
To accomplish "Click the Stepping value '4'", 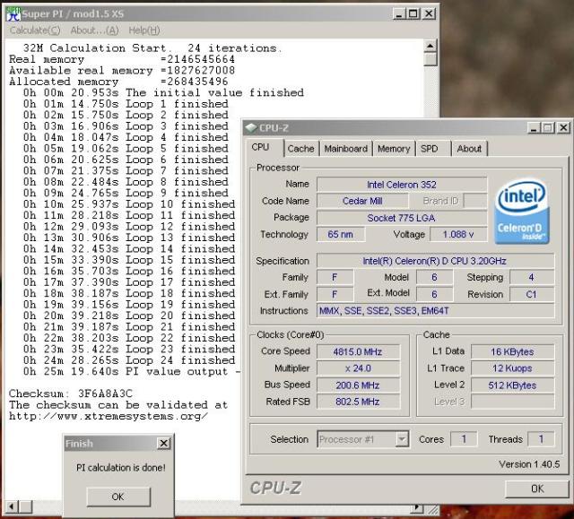I will [532, 277].
